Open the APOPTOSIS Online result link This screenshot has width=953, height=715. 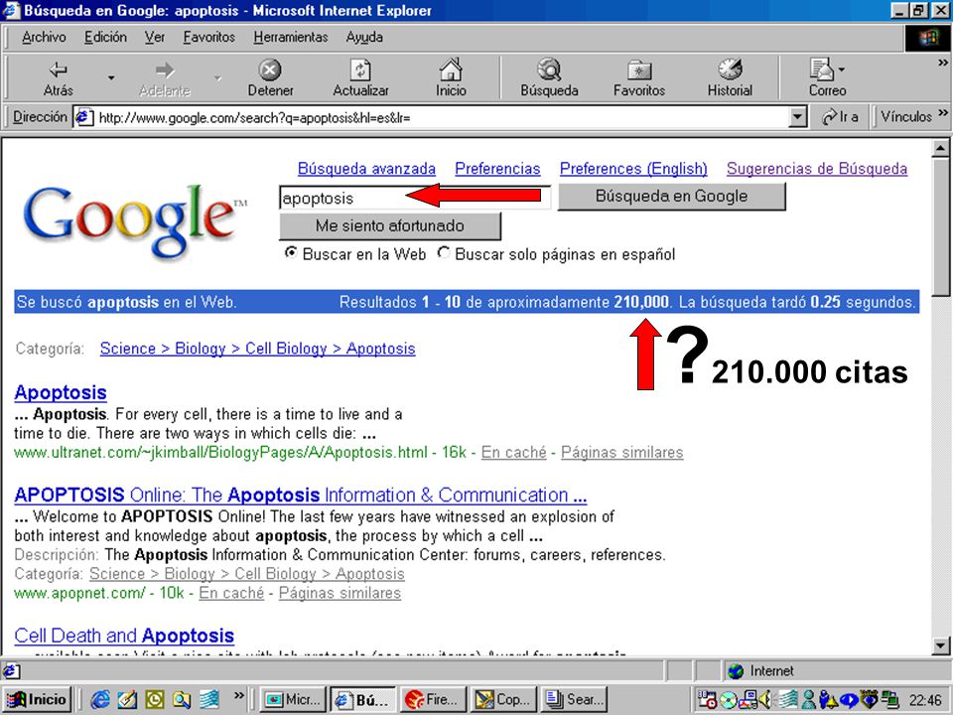pos(300,495)
